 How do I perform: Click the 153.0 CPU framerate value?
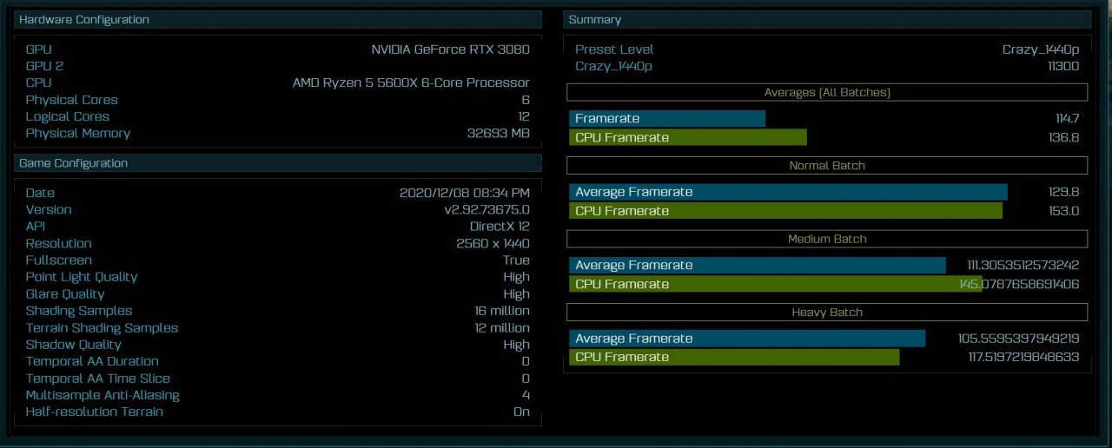click(1063, 211)
